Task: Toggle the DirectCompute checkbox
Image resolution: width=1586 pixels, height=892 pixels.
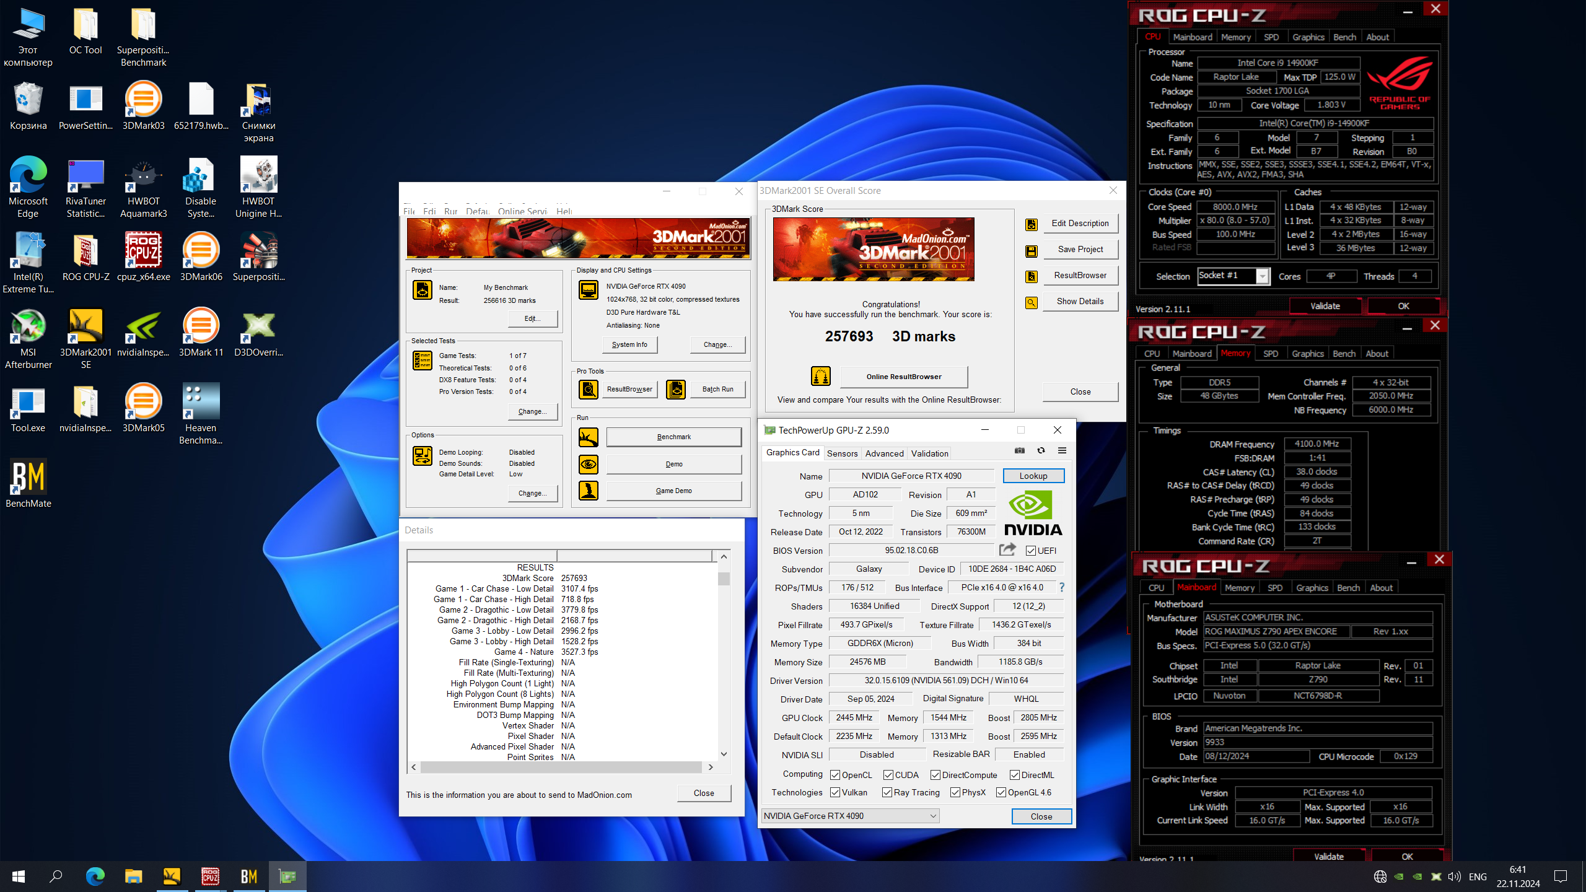Action: [935, 775]
